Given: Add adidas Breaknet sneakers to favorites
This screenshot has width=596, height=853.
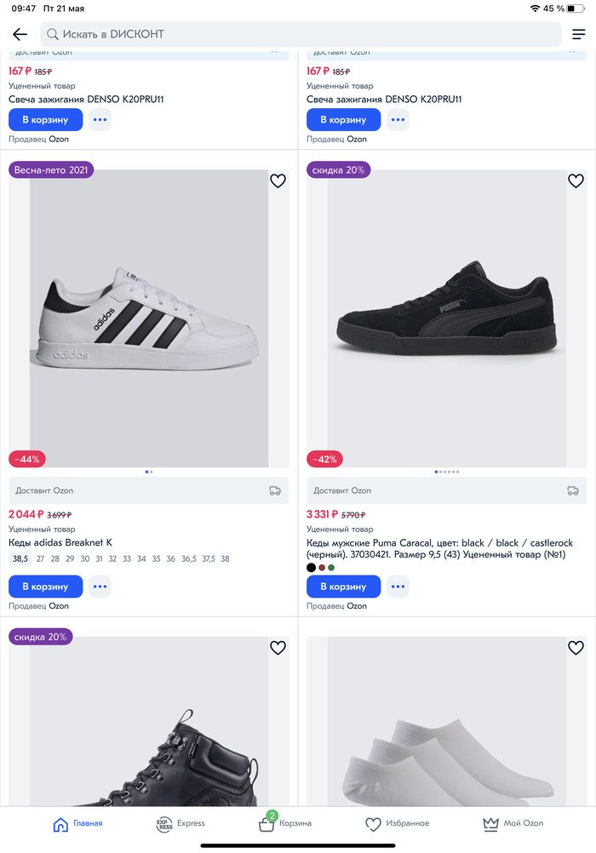Looking at the screenshot, I should (x=278, y=180).
